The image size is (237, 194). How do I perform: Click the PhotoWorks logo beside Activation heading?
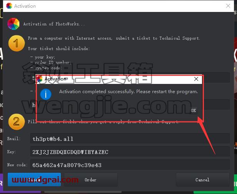click(13, 24)
